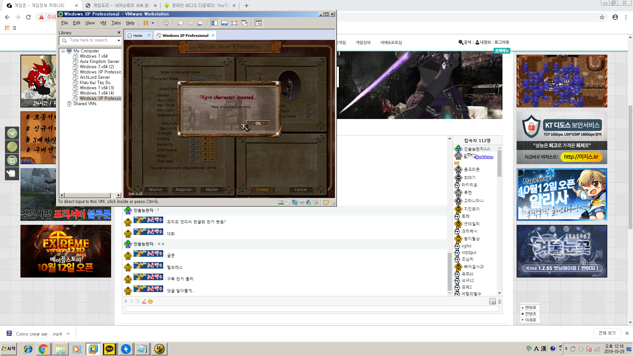
Task: Collapse the My Computer tree node
Action: click(x=63, y=51)
